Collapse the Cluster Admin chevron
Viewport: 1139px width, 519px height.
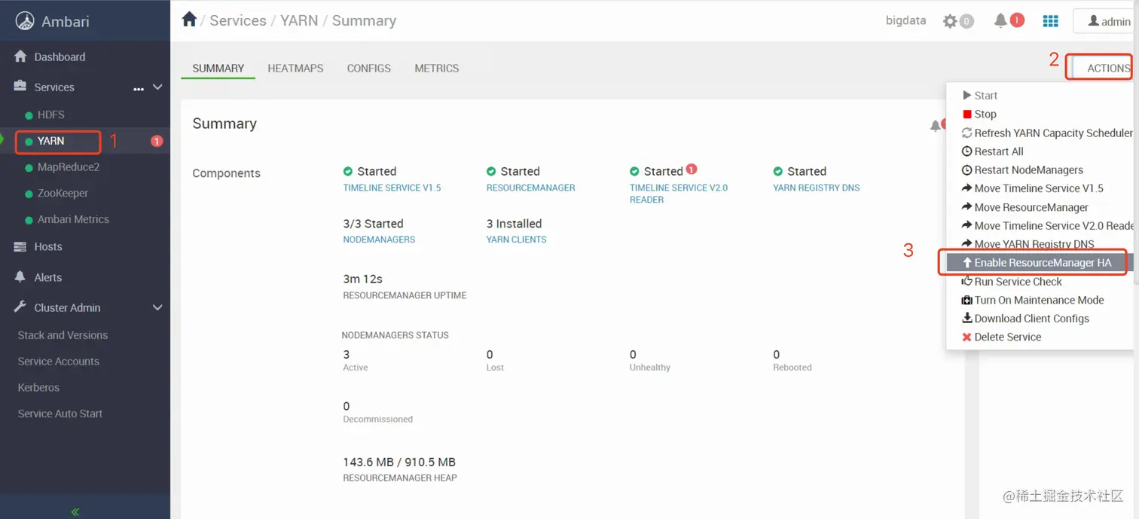point(157,307)
